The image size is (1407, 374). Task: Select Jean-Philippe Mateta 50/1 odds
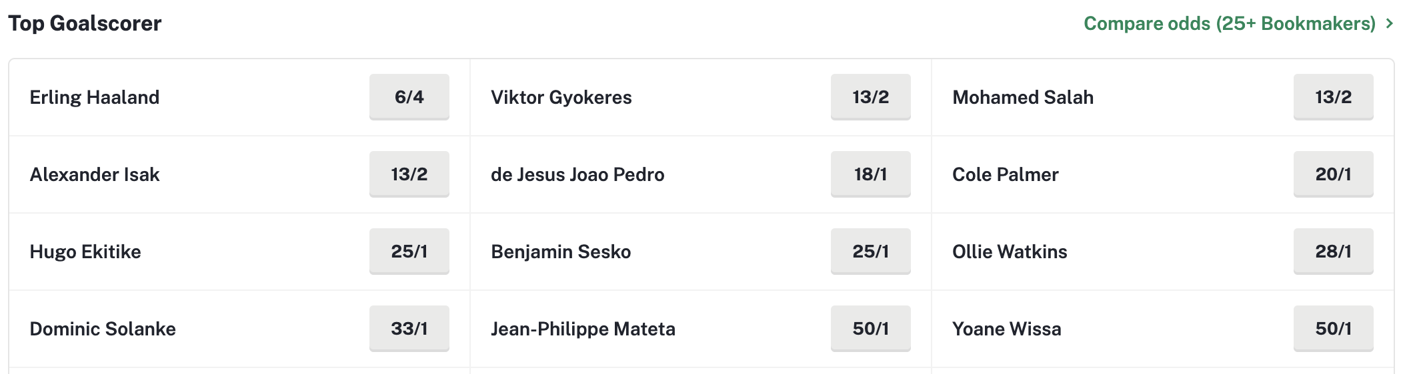(x=871, y=329)
